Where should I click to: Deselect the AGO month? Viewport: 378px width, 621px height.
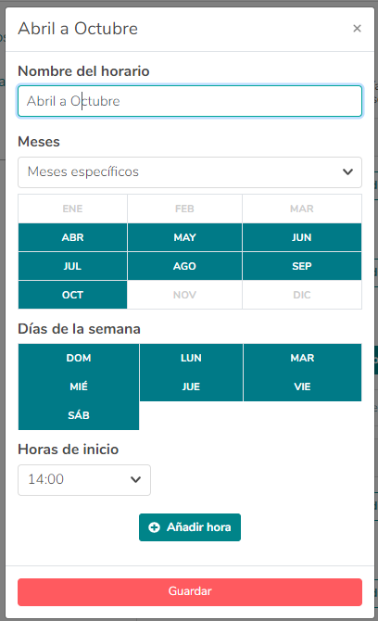185,266
